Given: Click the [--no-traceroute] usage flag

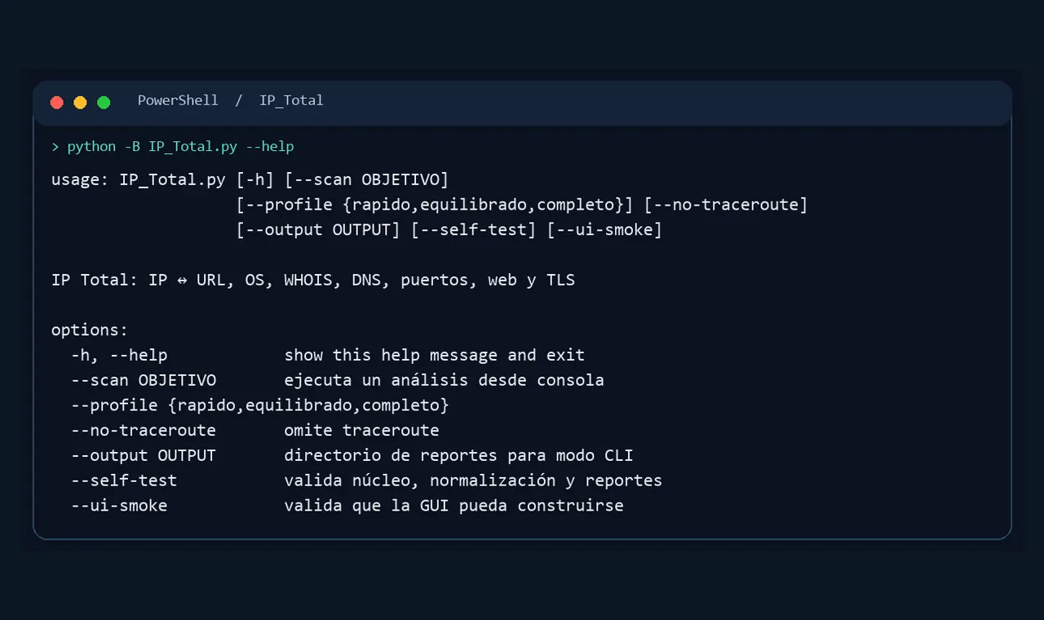Looking at the screenshot, I should click(726, 205).
